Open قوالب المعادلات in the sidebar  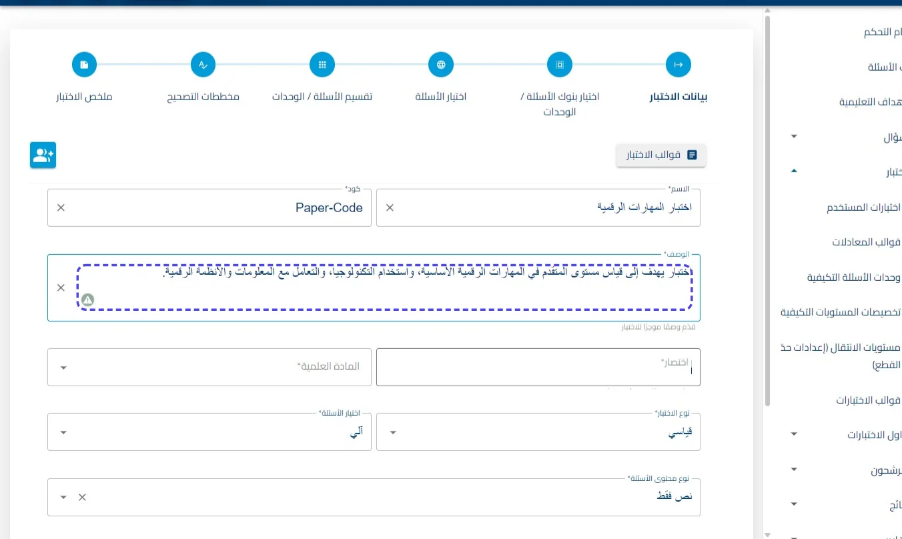867,242
